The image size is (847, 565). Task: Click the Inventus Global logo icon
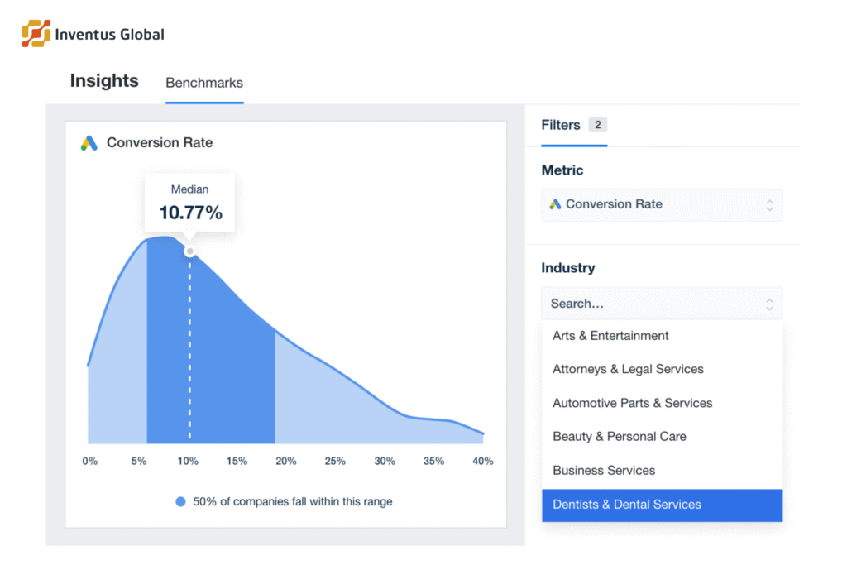click(x=36, y=34)
